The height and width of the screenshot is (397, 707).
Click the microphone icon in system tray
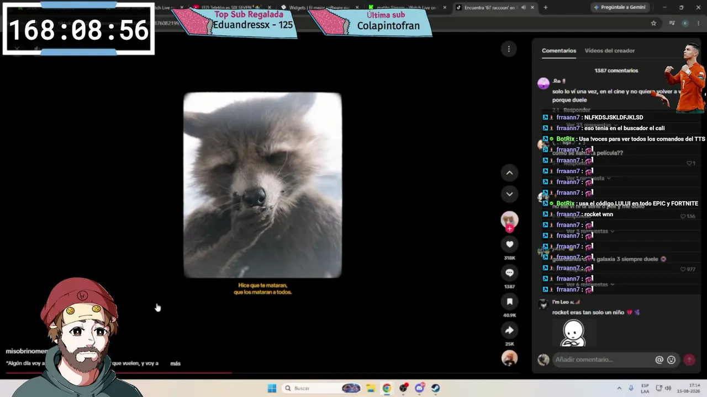[631, 388]
